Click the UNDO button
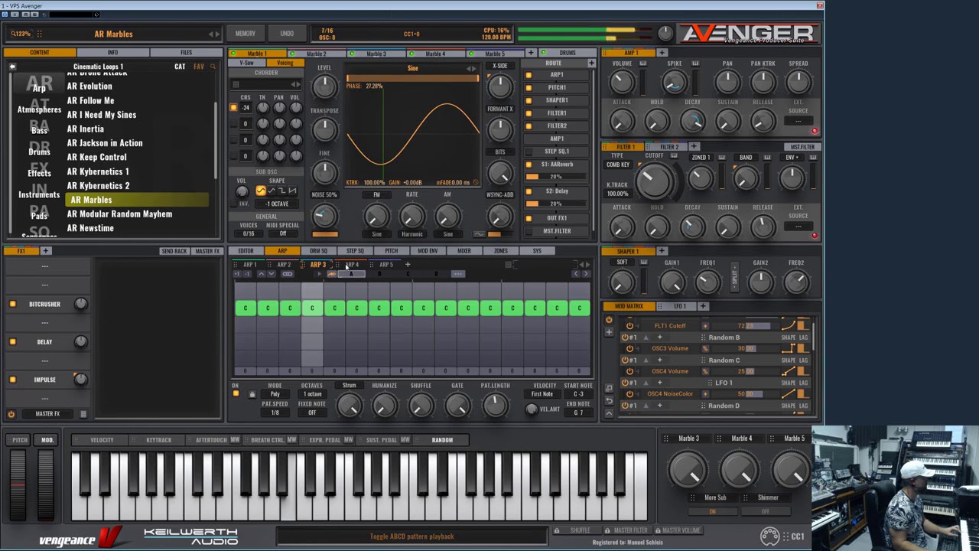Viewport: 979px width, 551px height. coord(287,34)
